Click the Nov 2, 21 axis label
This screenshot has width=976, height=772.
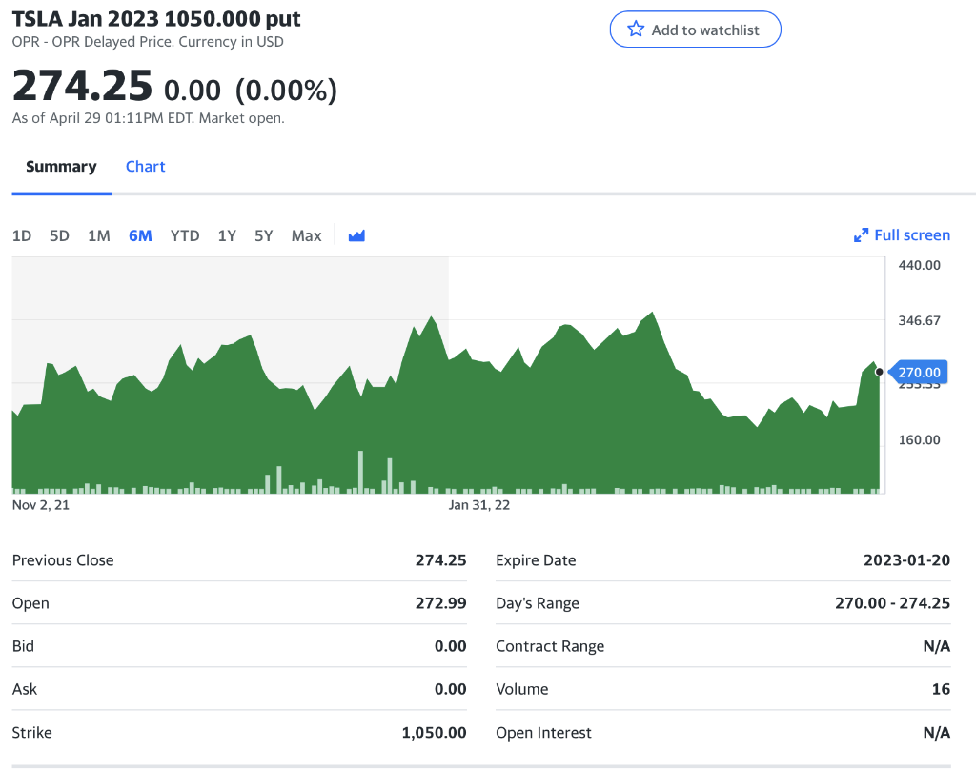tap(41, 505)
